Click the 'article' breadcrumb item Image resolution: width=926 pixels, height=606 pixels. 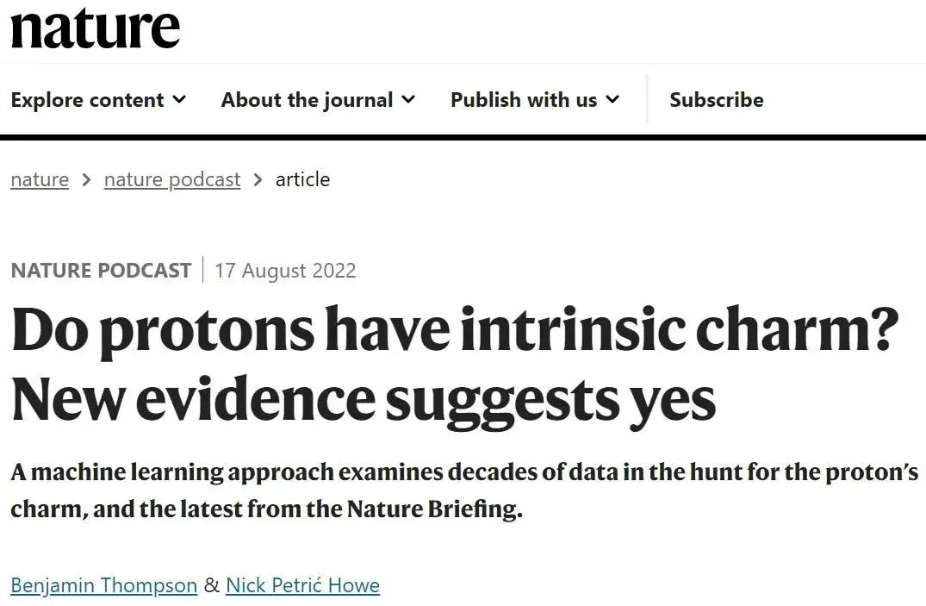(302, 179)
